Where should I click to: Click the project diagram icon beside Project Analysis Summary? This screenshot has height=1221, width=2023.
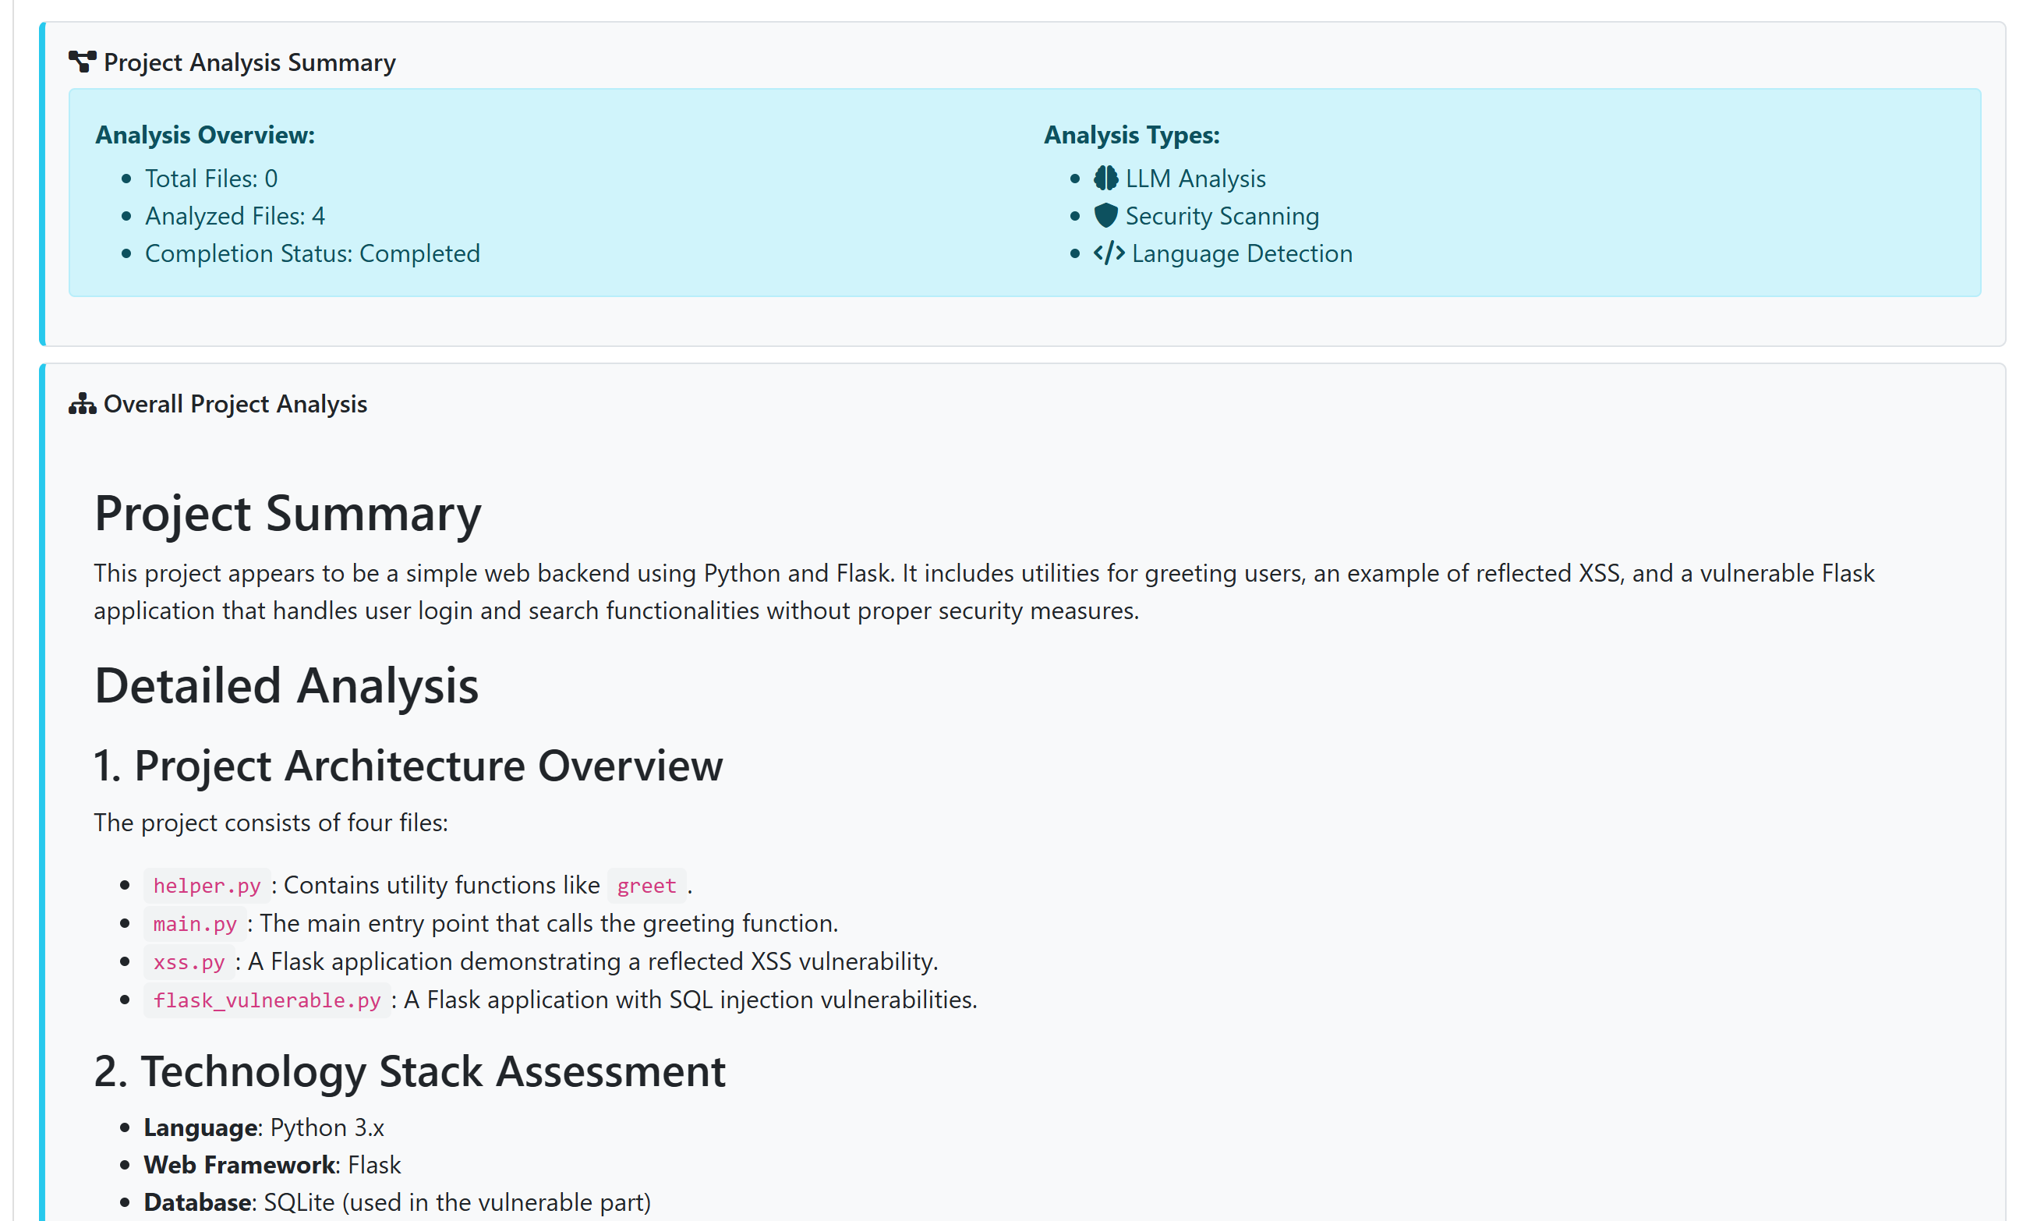[82, 62]
